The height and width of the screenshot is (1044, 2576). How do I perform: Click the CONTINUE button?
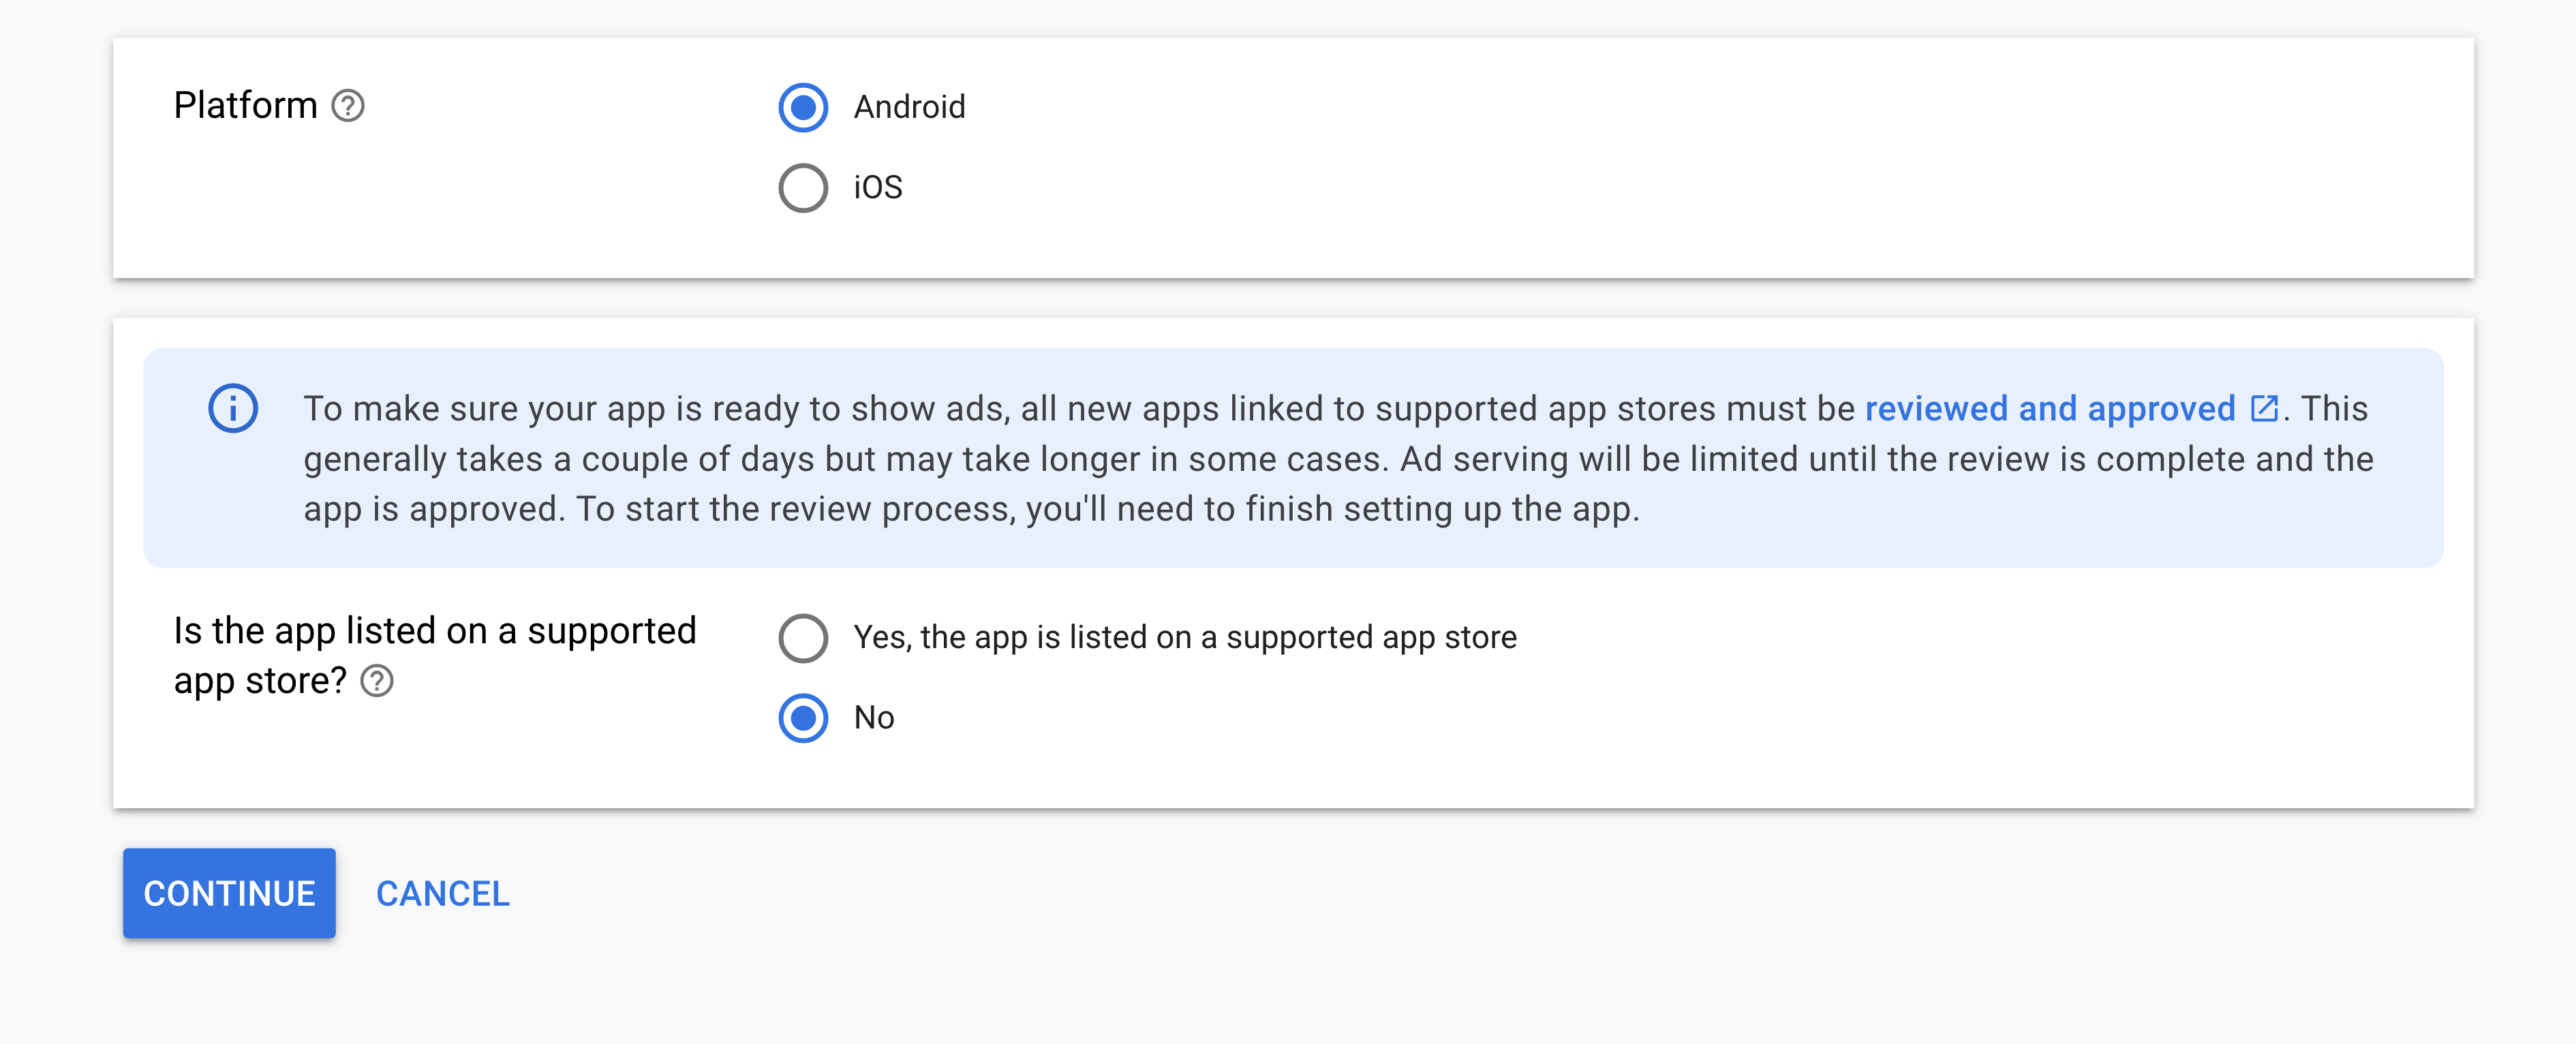(x=229, y=893)
